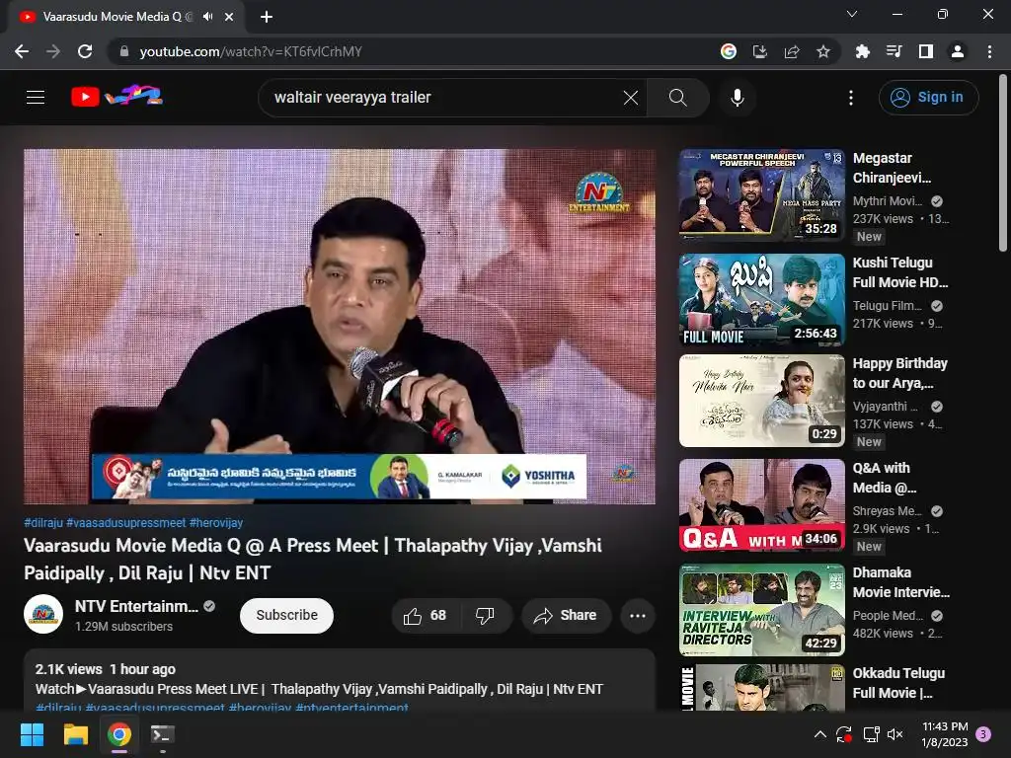This screenshot has height=758, width=1011.
Task: Subscribe to NTV Entertainment
Action: click(286, 616)
